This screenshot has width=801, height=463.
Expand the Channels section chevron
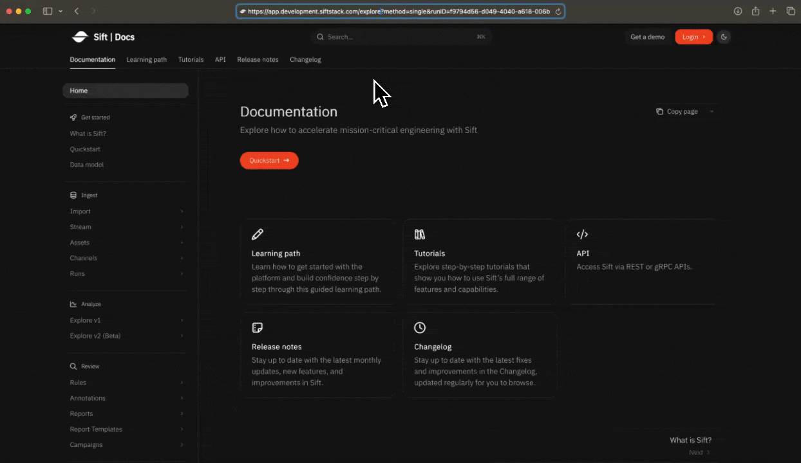point(182,258)
